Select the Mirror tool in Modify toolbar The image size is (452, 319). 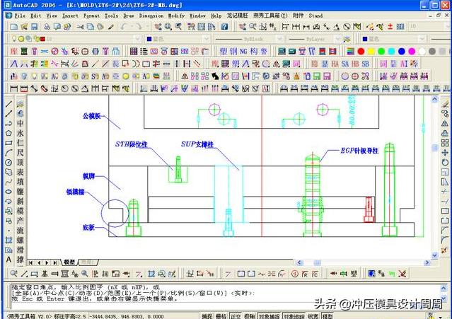445,123
